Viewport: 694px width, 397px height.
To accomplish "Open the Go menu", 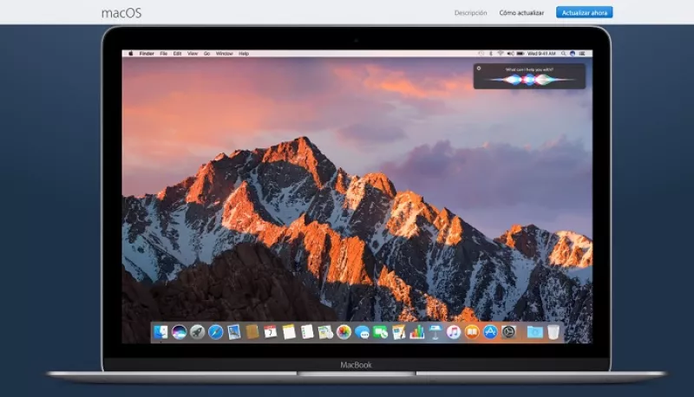I will [x=206, y=54].
